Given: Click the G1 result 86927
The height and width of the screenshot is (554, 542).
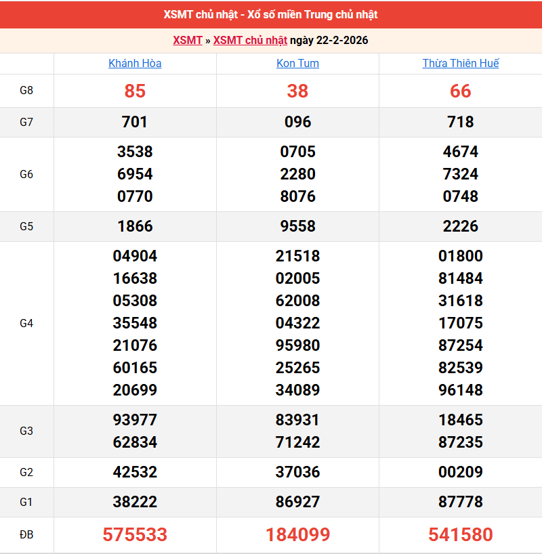Looking at the screenshot, I should (297, 502).
